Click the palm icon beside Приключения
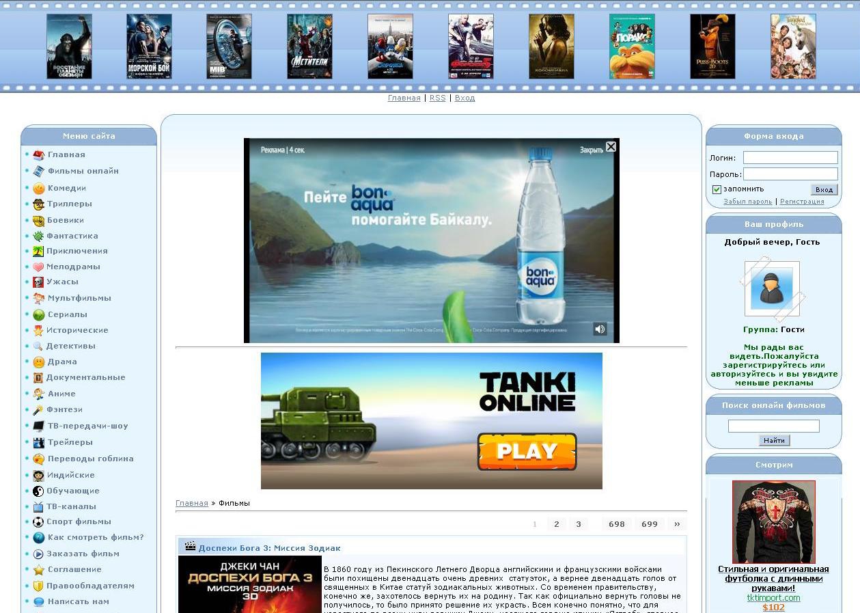Screen dimensions: 860x613 click(x=38, y=251)
